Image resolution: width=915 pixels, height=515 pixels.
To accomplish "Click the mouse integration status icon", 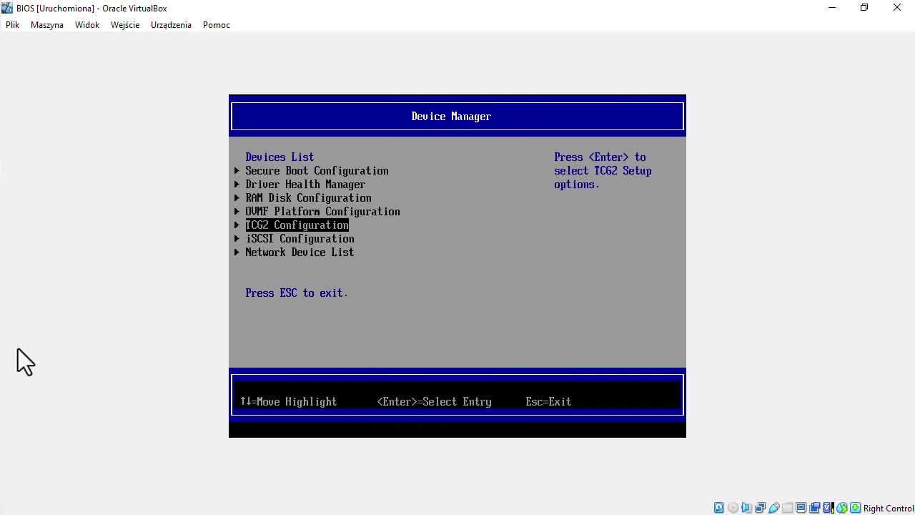I will (843, 508).
